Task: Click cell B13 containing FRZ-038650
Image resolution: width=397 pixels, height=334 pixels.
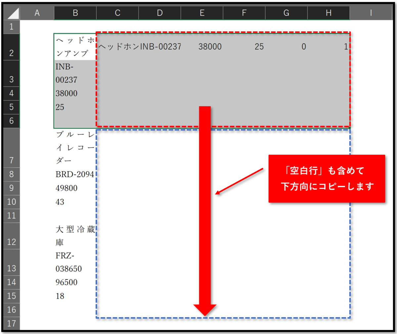Action: point(75,262)
